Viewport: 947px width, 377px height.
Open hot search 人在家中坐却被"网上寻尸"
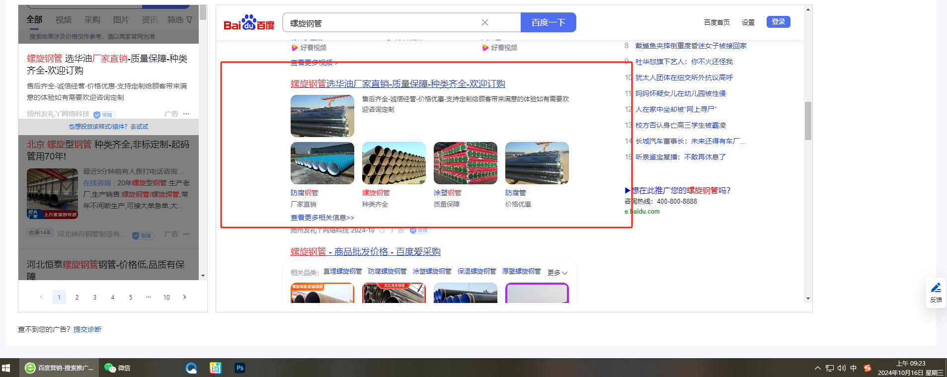coord(676,109)
